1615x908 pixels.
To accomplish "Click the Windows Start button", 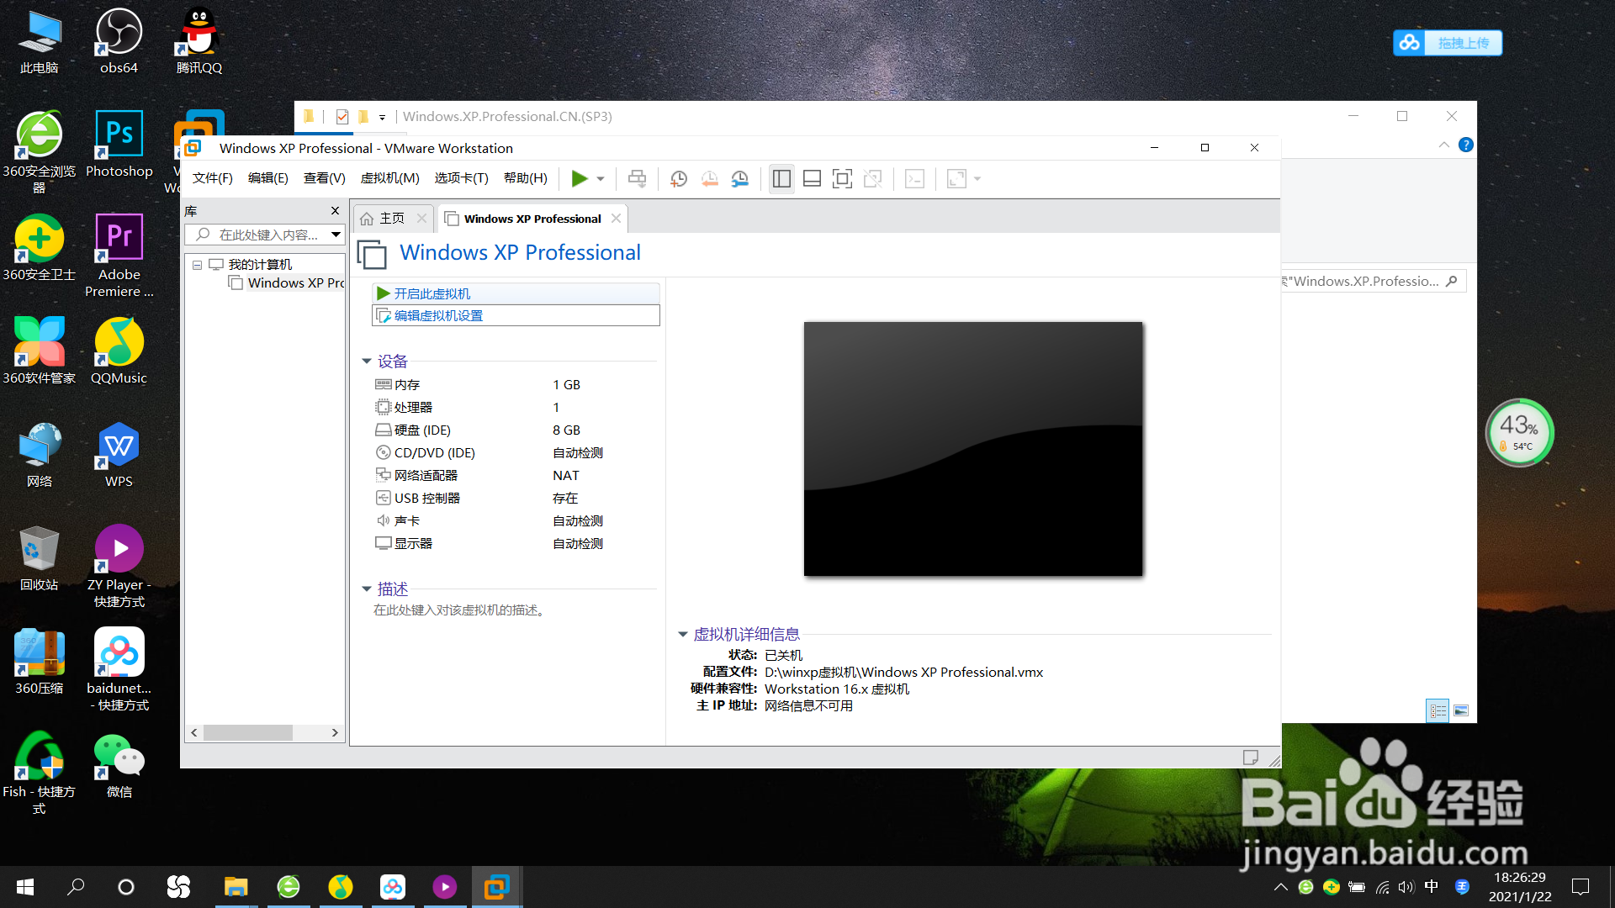I will coord(25,887).
